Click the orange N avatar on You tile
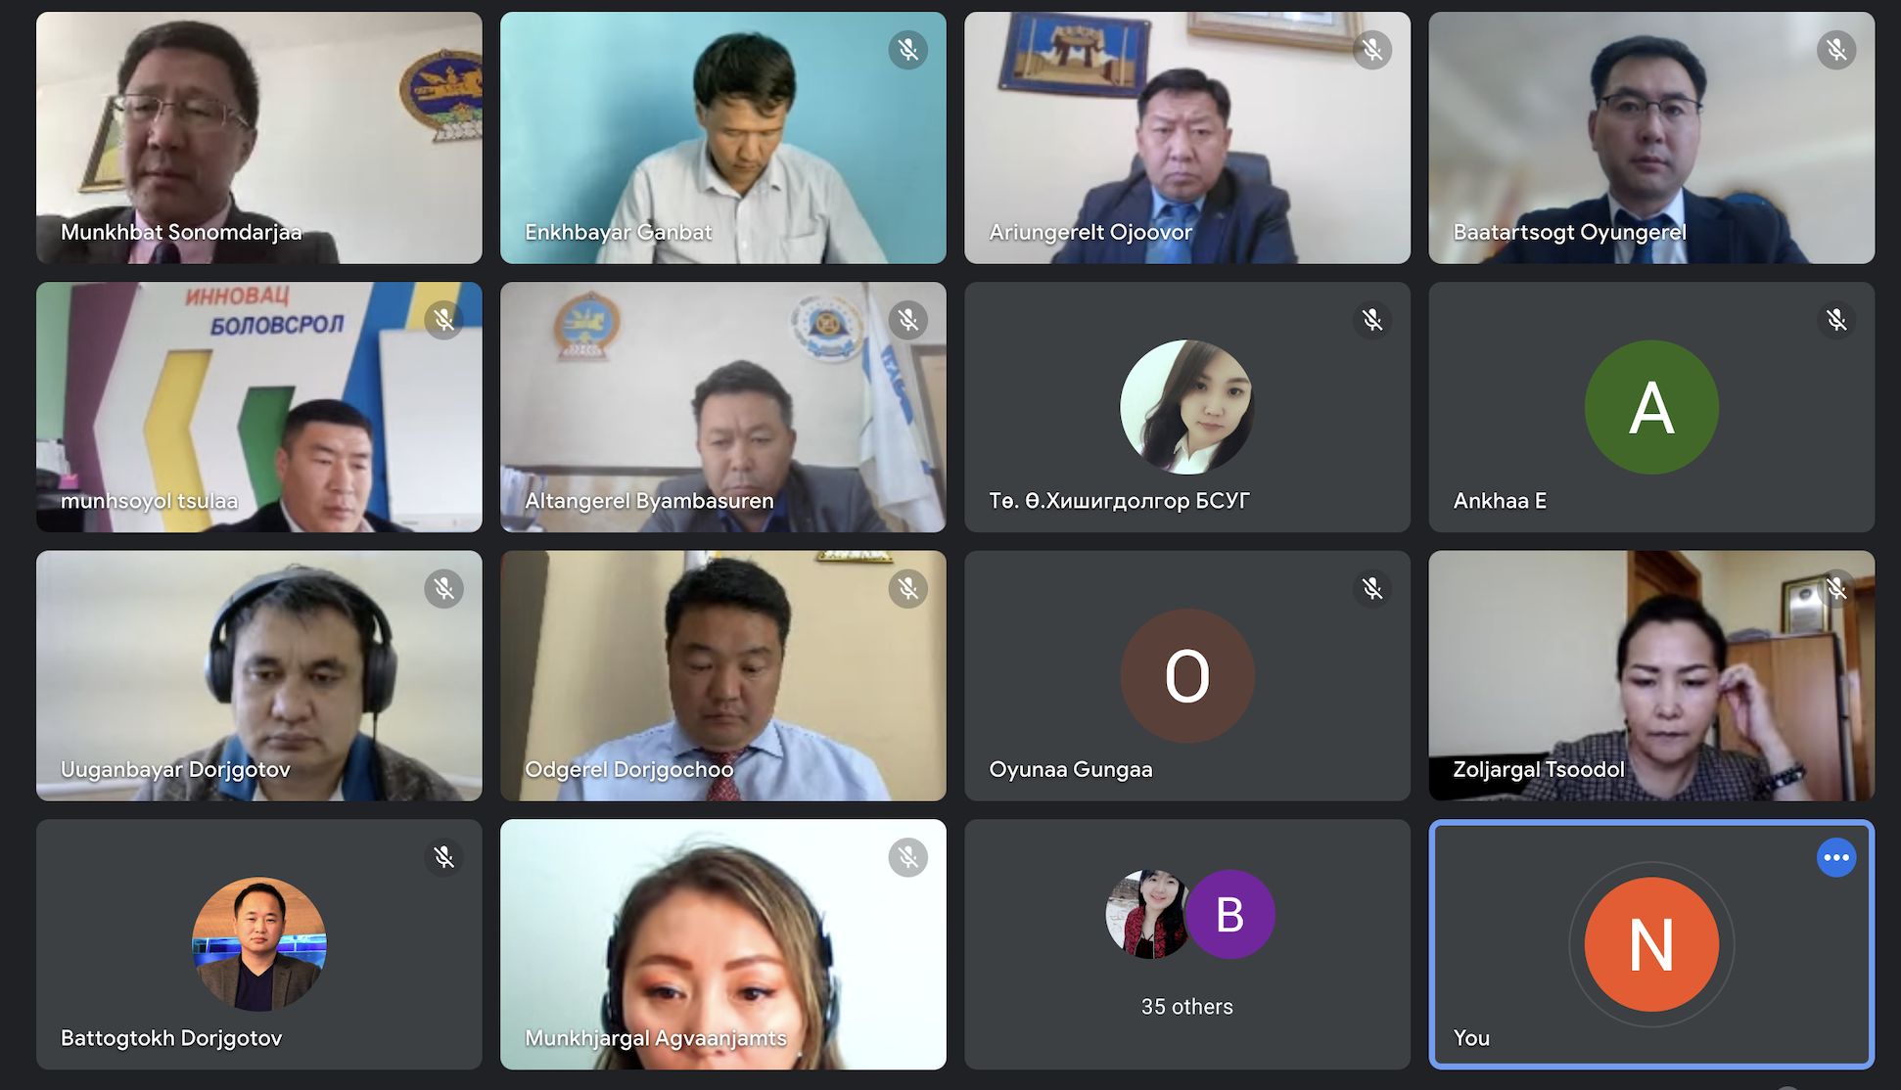The height and width of the screenshot is (1090, 1901). point(1651,944)
